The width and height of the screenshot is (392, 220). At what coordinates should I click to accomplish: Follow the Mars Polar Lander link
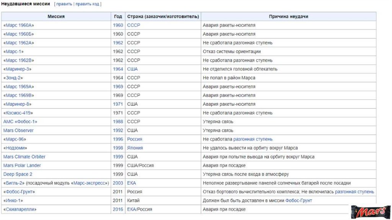click(22, 166)
